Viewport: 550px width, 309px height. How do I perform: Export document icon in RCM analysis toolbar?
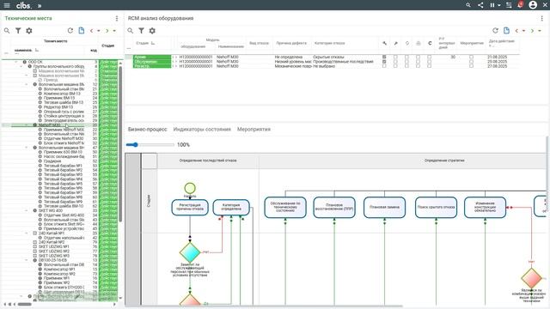(x=506, y=31)
